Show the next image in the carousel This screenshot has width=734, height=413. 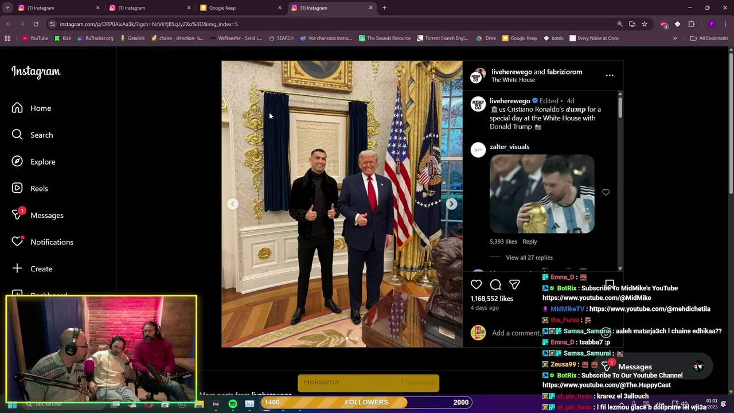point(452,204)
